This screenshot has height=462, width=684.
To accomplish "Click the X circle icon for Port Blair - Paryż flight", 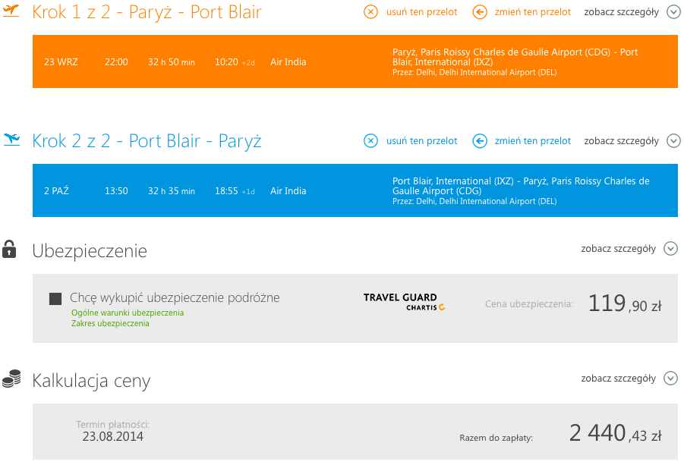I will pos(370,141).
